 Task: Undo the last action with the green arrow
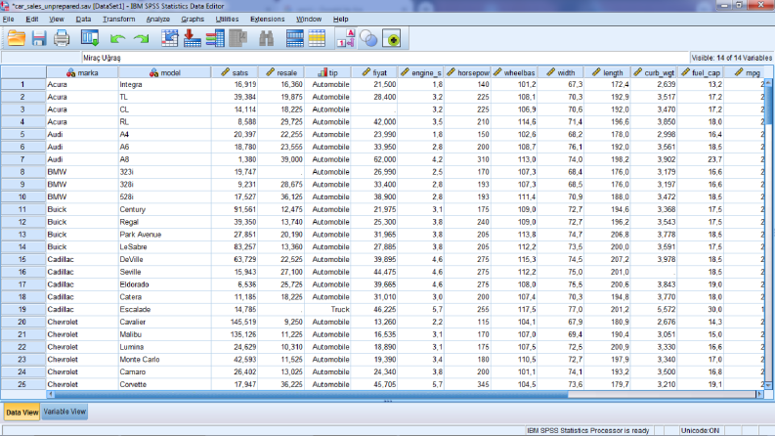tap(117, 38)
